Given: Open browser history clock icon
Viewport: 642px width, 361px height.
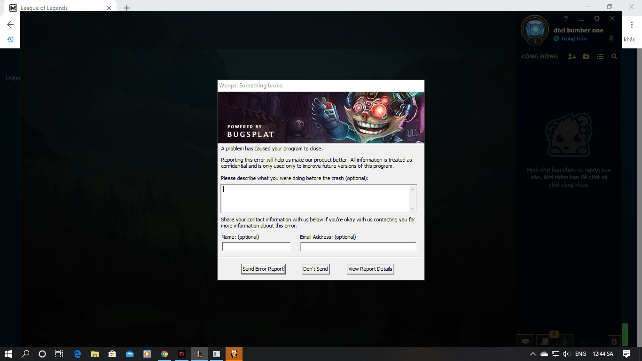Looking at the screenshot, I should click(10, 39).
